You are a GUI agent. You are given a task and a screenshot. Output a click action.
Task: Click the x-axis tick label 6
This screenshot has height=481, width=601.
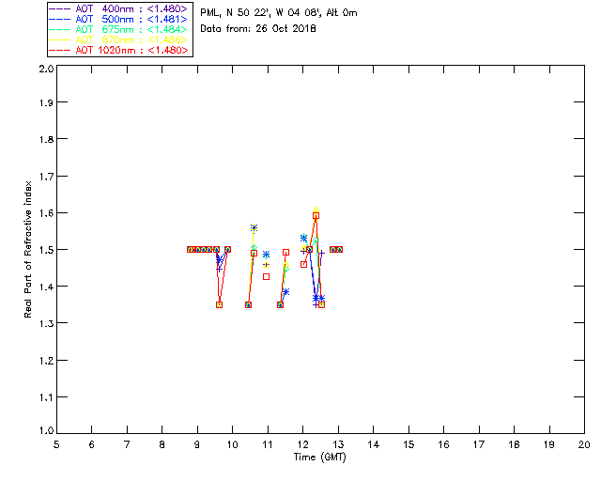(x=92, y=444)
